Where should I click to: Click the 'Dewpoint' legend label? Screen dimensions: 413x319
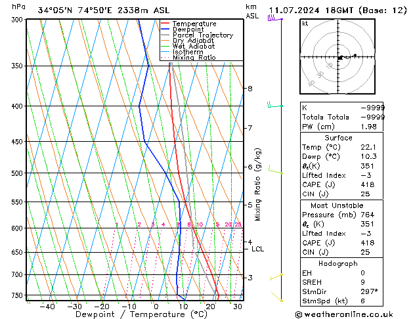coord(188,30)
